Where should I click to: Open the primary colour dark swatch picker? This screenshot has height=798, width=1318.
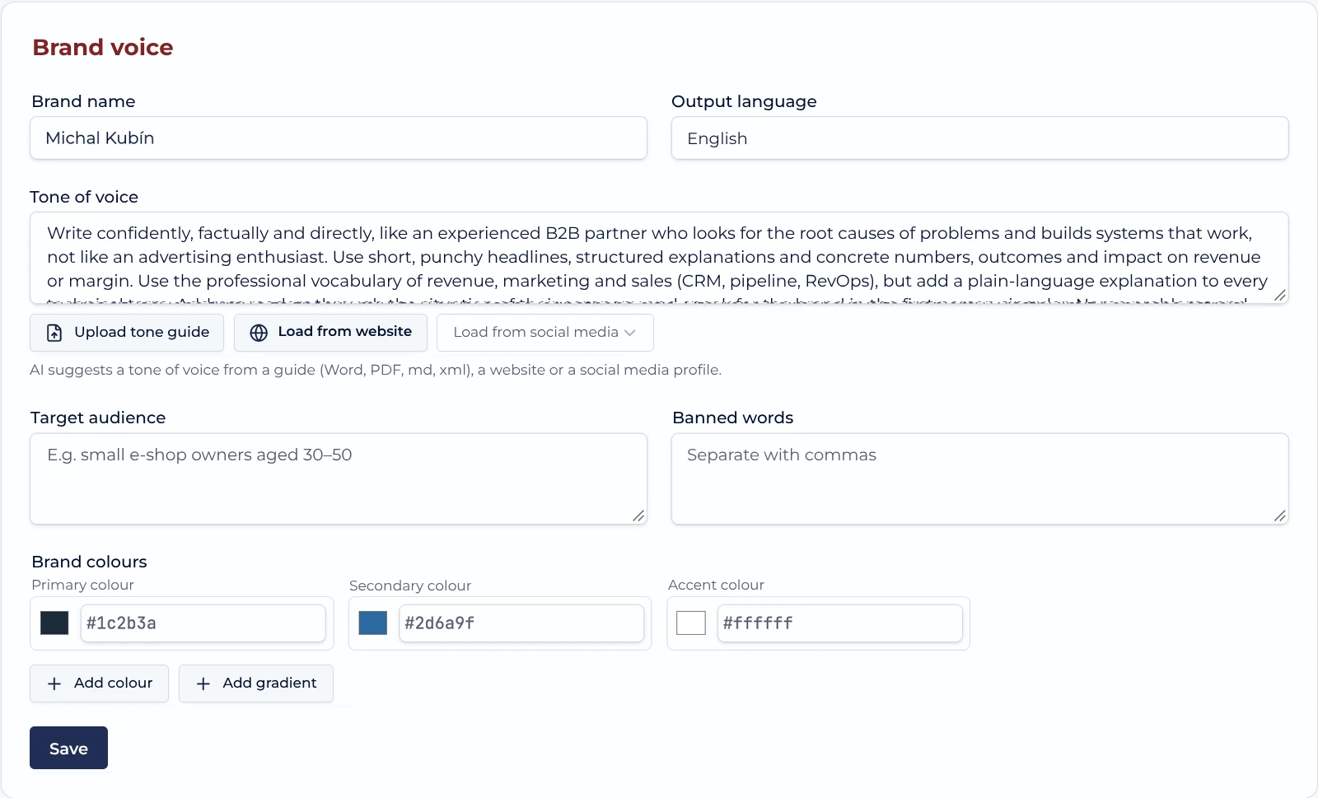coord(54,623)
